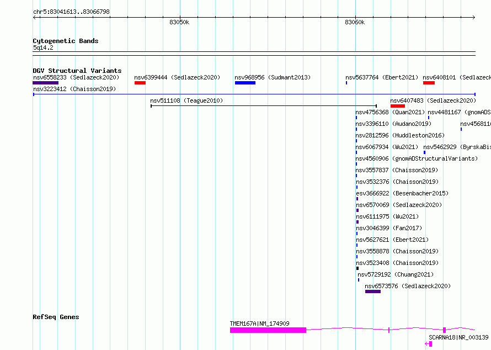Image resolution: width=491 pixels, height=350 pixels.
Task: Select nsv6111975 (Wu2021) label
Action: tap(387, 216)
